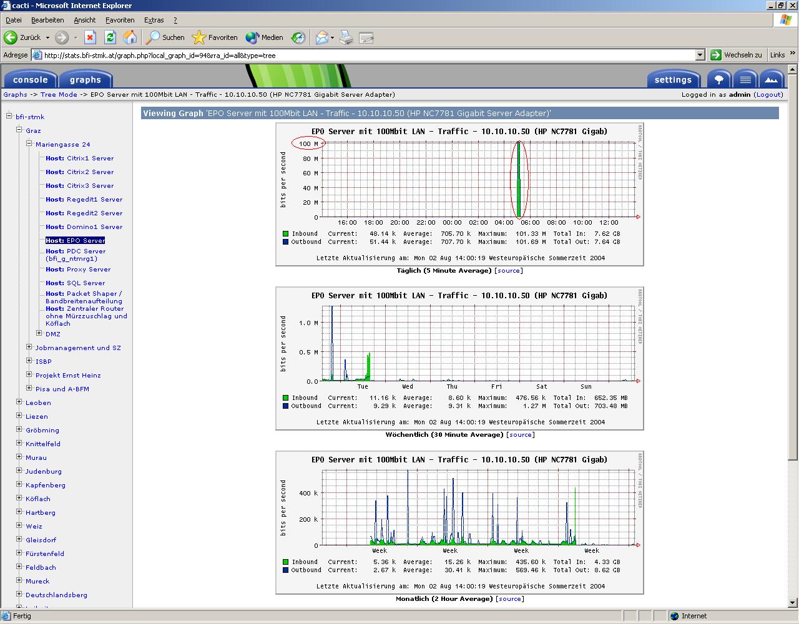799x624 pixels.
Task: Open the Back button history dropdown arrow
Action: [x=47, y=37]
